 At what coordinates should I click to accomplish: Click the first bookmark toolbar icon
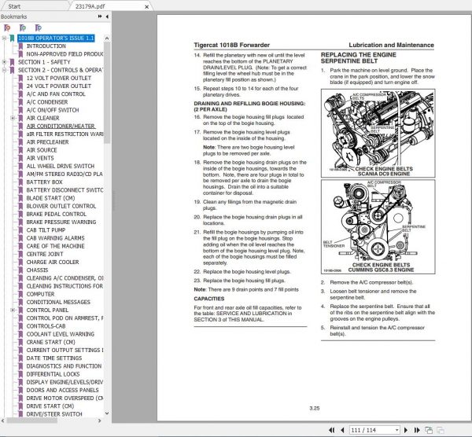[7, 28]
